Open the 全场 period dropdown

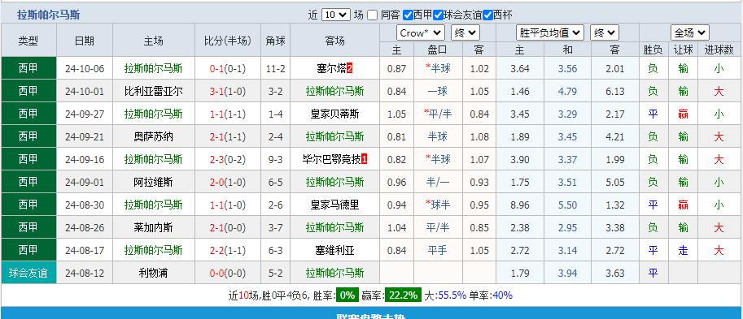(x=690, y=33)
